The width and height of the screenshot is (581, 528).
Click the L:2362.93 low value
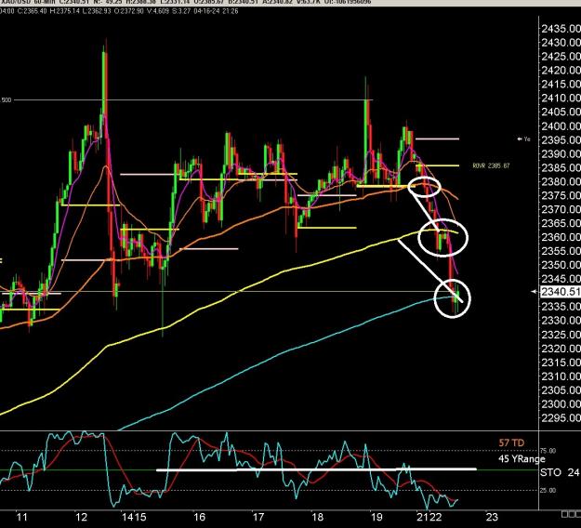click(x=97, y=11)
